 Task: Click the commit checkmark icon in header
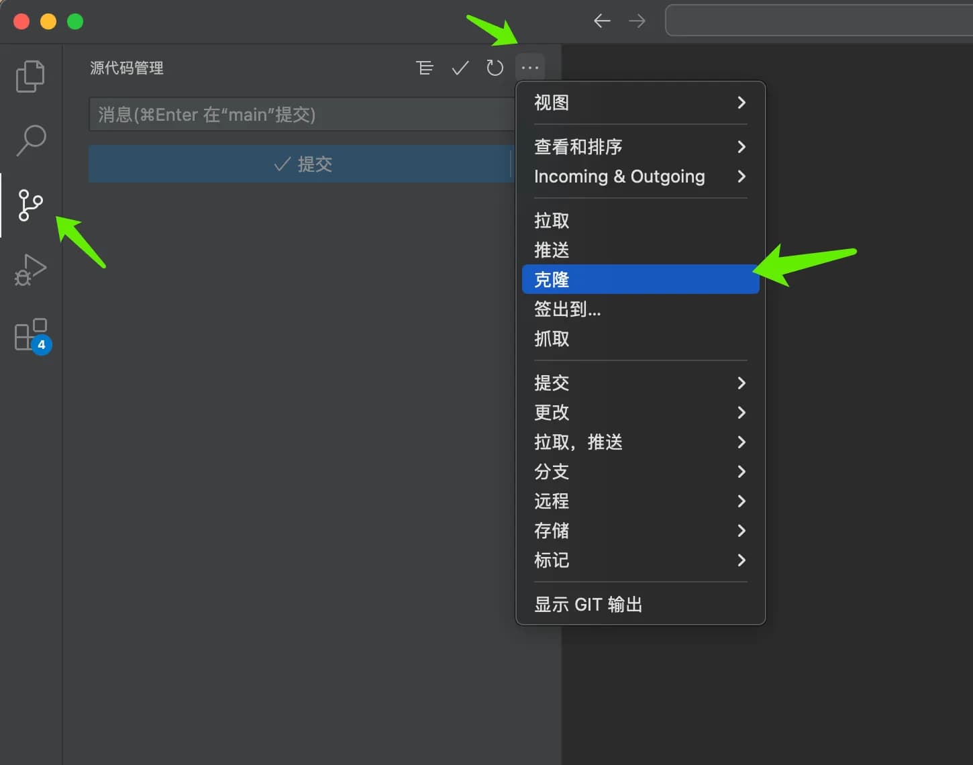(460, 68)
